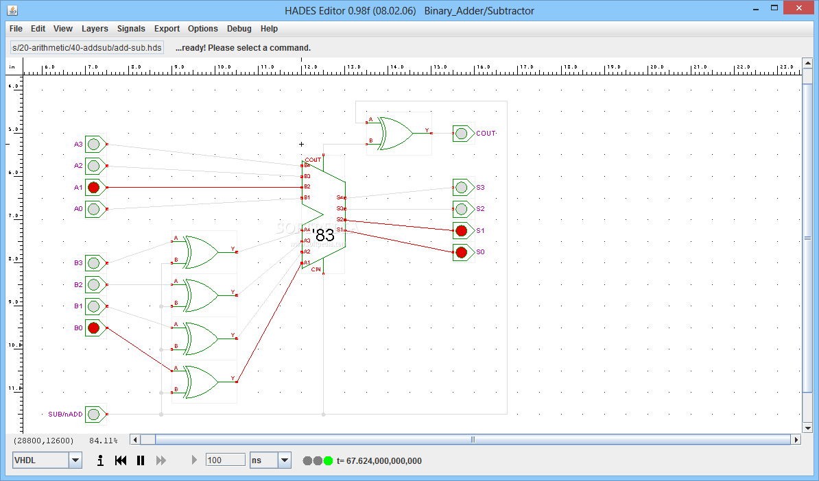Click the Java application icon in title bar
This screenshot has width=819, height=481.
click(x=12, y=10)
